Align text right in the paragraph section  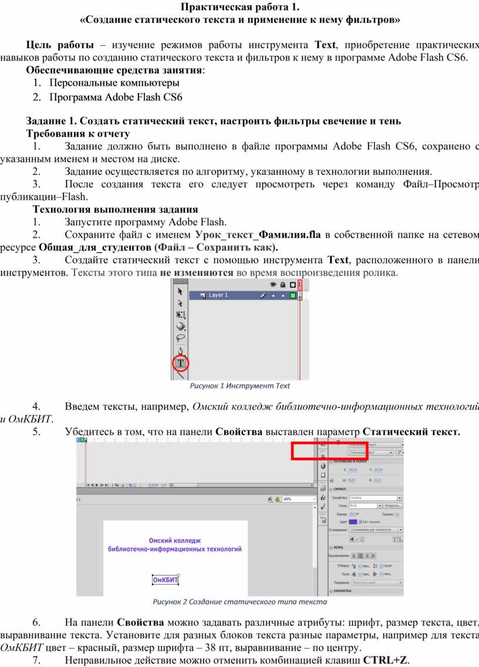coord(367,555)
